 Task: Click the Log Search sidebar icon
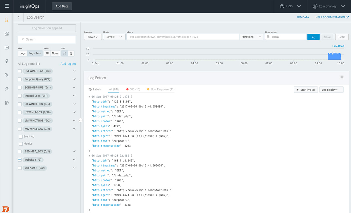6,20
